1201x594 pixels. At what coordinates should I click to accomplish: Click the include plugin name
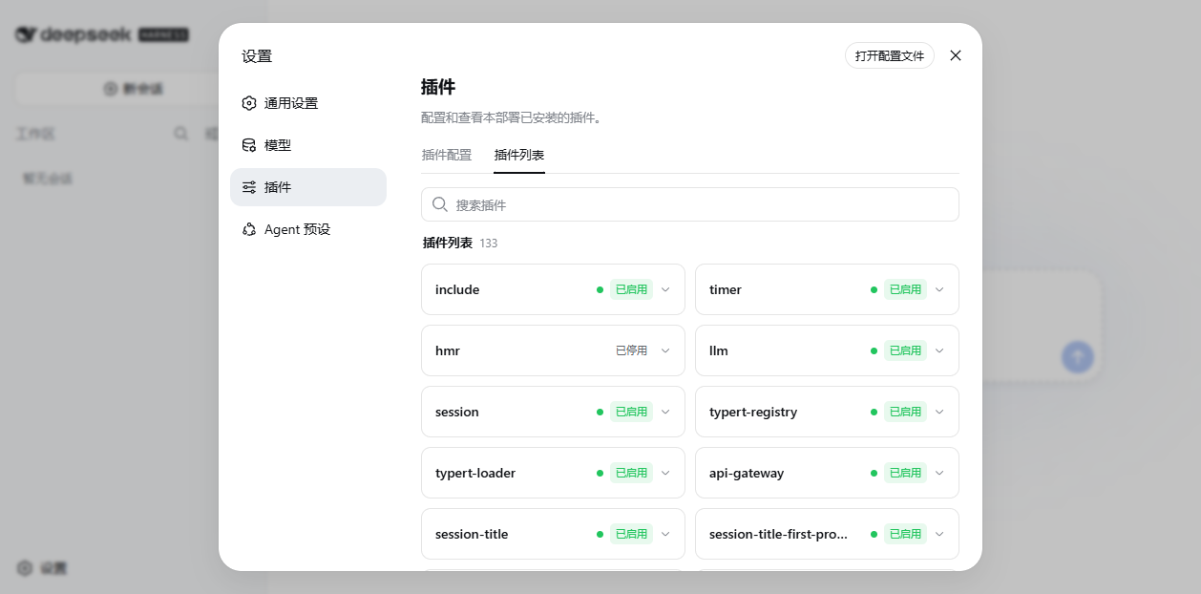coord(457,289)
